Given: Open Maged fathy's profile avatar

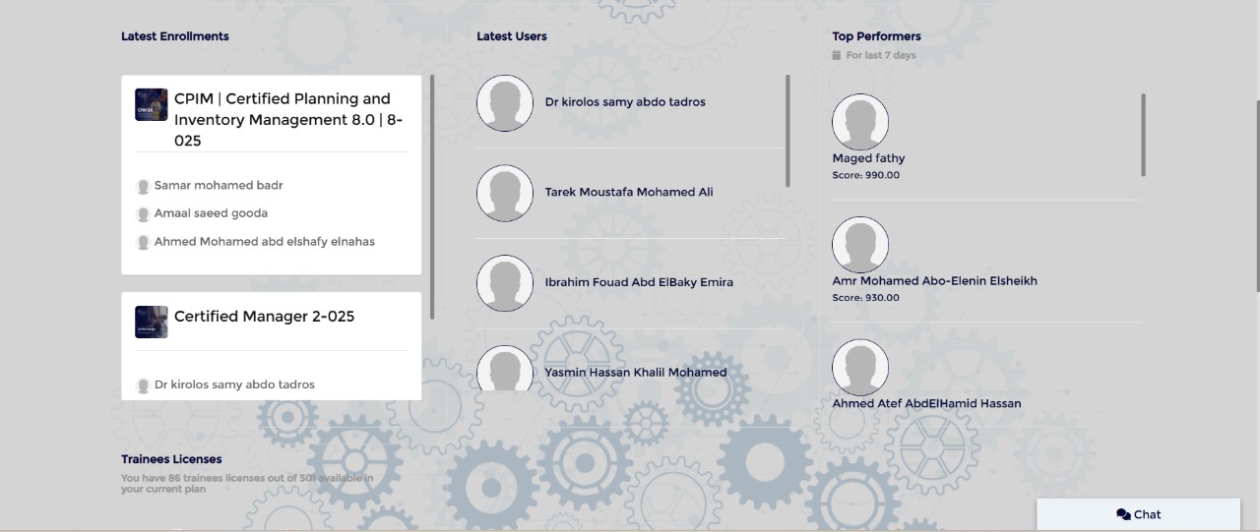Looking at the screenshot, I should [860, 122].
